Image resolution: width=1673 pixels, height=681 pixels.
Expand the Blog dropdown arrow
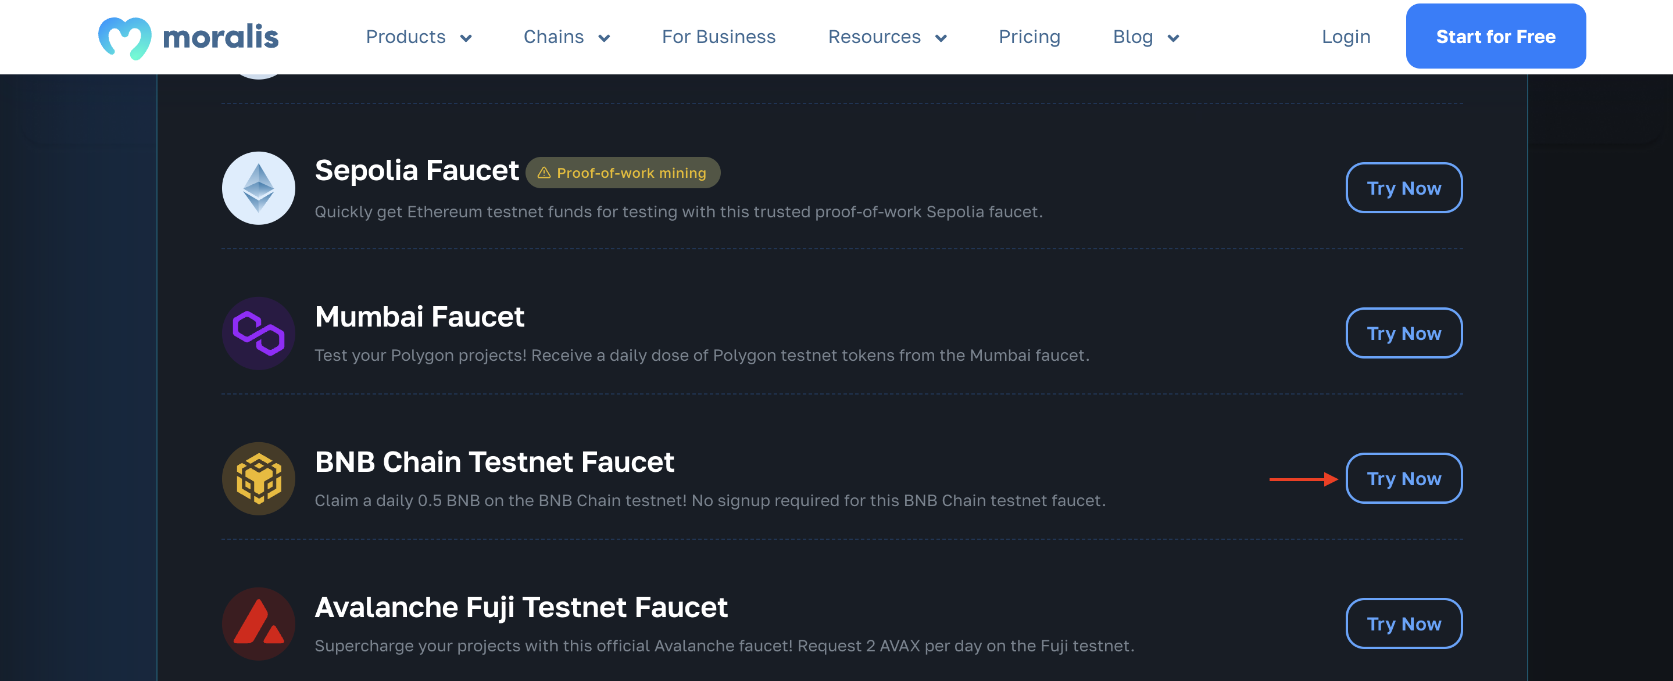click(1173, 38)
